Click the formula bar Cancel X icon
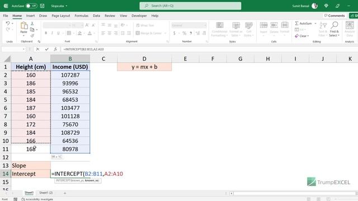Image resolution: width=358 pixels, height=201 pixels. (37, 49)
